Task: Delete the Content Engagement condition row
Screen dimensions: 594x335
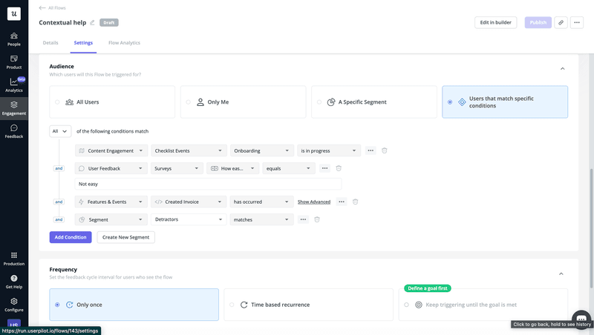Action: coord(384,150)
